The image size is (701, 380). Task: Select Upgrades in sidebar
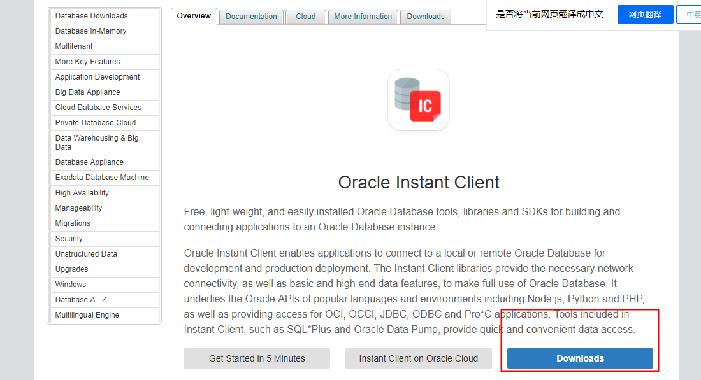(x=105, y=269)
